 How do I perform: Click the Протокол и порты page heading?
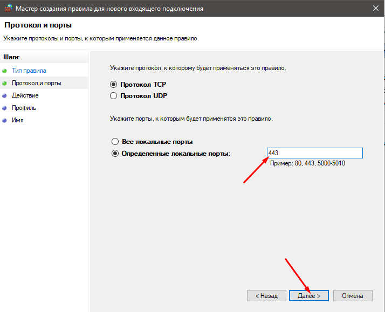[x=38, y=25]
